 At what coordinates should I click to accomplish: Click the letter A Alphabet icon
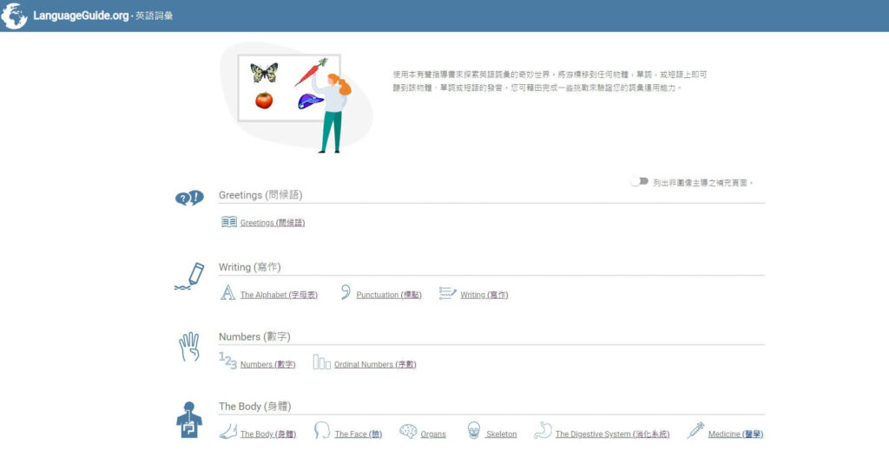[228, 293]
